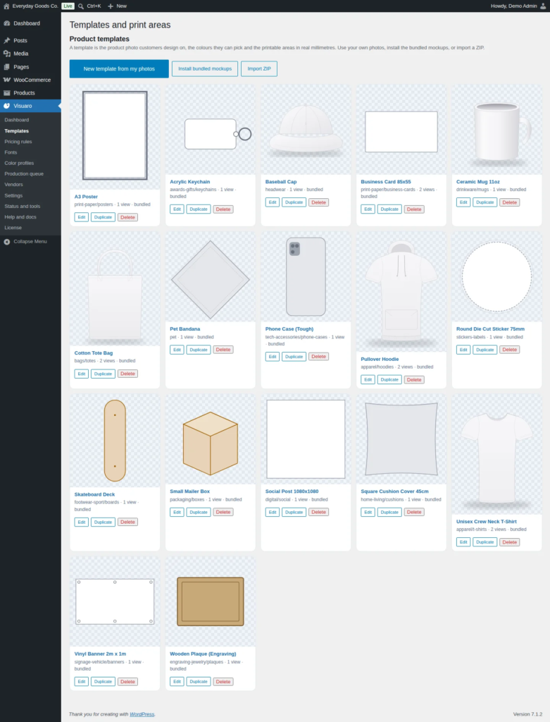This screenshot has width=550, height=722.
Task: Edit the Social Post 1080x1080 template
Action: 273,512
